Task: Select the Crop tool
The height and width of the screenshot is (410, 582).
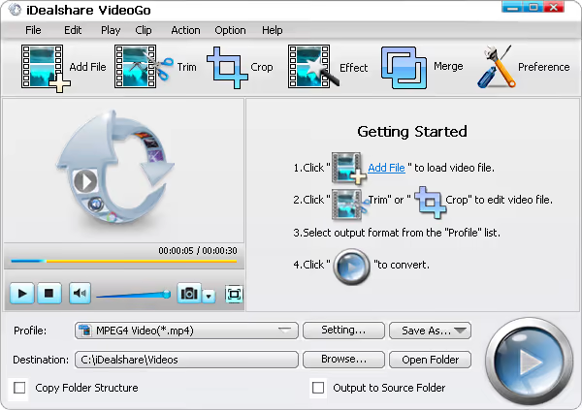Action: click(x=229, y=67)
